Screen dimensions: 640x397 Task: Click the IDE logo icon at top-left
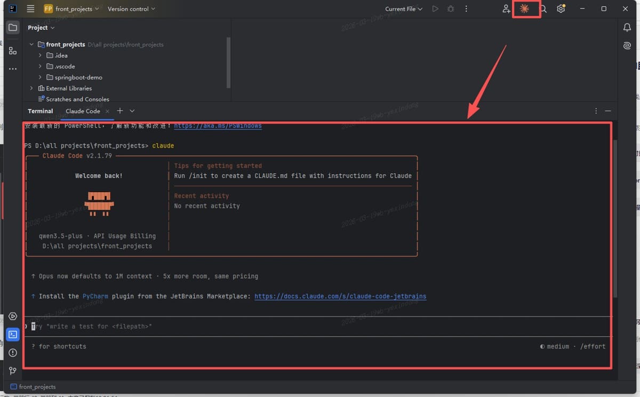click(13, 9)
